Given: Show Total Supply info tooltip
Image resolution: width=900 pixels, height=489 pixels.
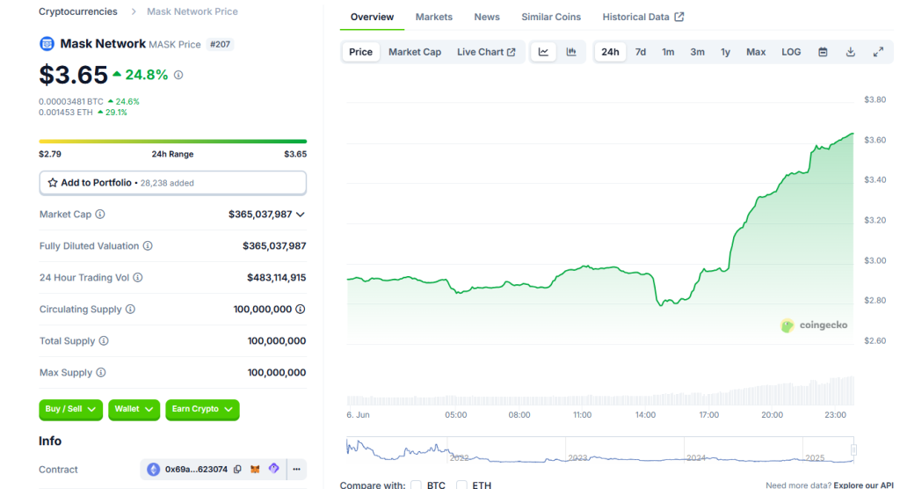Looking at the screenshot, I should pyautogui.click(x=104, y=340).
